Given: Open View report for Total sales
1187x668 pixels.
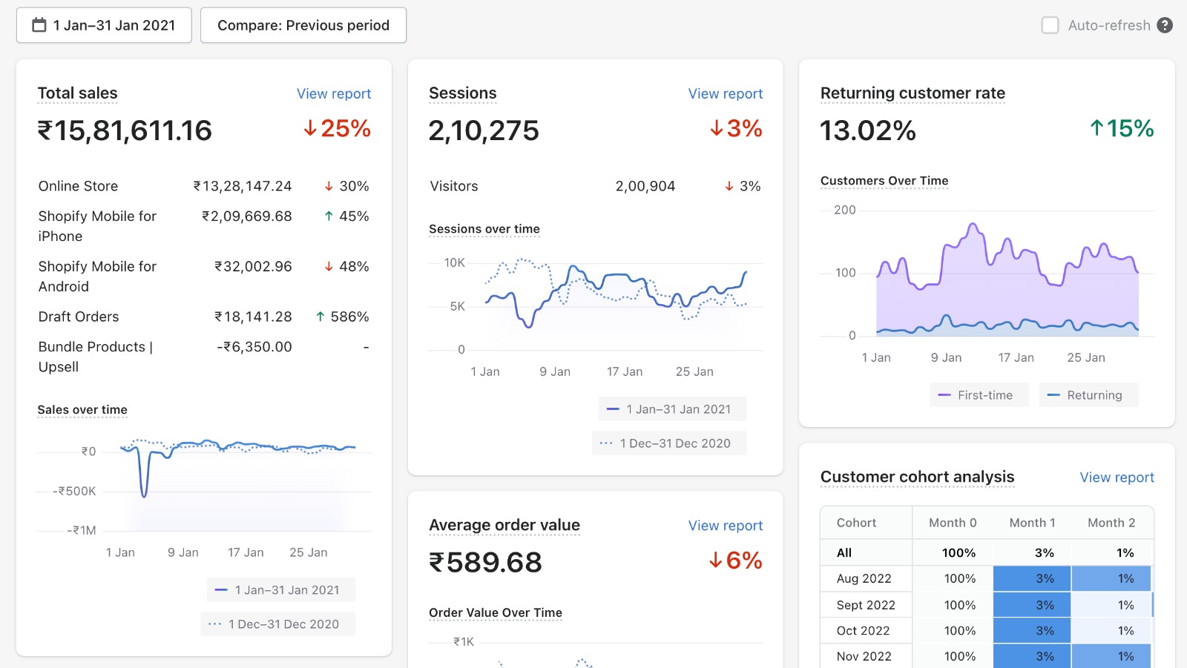Looking at the screenshot, I should [x=334, y=93].
